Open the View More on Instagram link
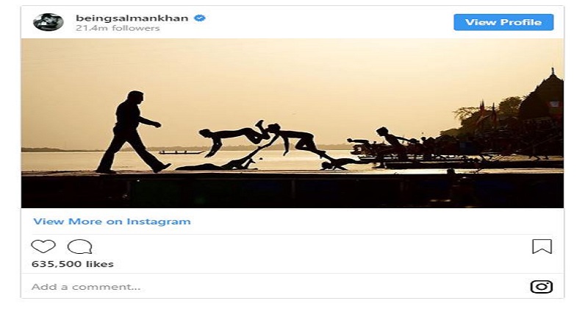 (x=112, y=221)
